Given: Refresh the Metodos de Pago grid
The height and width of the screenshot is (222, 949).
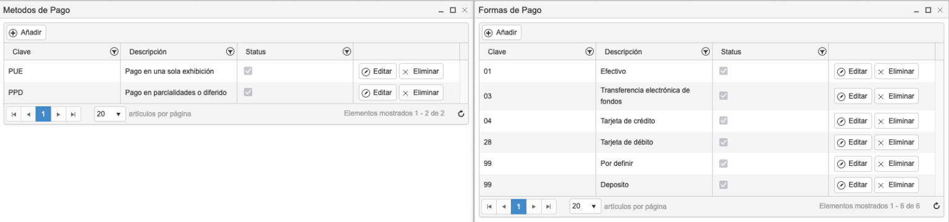Looking at the screenshot, I should [x=461, y=114].
